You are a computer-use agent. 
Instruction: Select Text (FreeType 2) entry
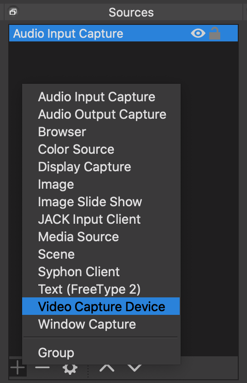101,289
